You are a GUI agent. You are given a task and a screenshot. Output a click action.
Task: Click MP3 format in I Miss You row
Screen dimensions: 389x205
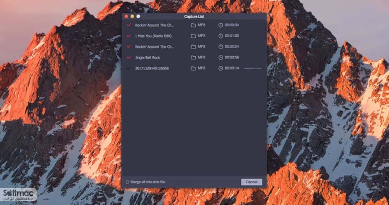pyautogui.click(x=202, y=36)
